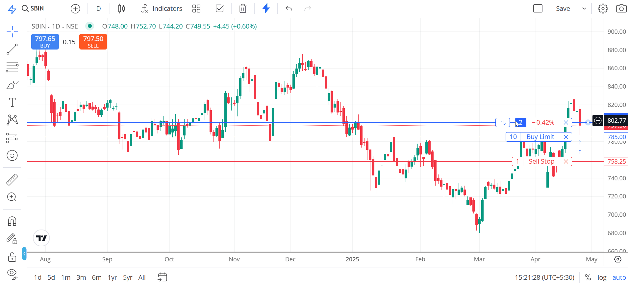Cancel the Sell Stop order
Image resolution: width=628 pixels, height=283 pixels.
pyautogui.click(x=566, y=161)
